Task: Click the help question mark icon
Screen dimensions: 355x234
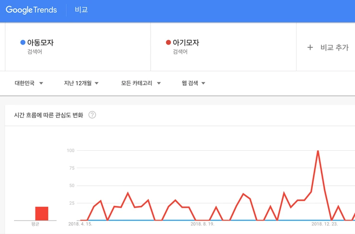Action: click(92, 115)
